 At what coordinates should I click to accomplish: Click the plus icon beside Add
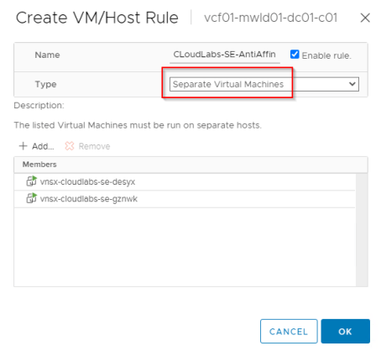click(23, 146)
